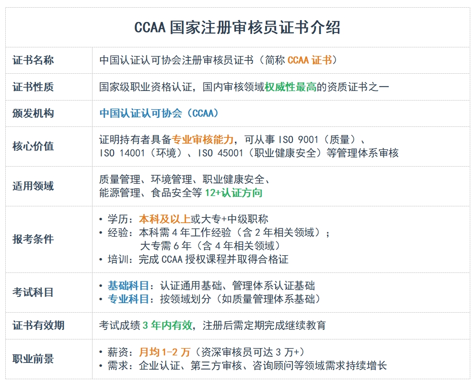Select the '职业前景' row label
Image resolution: width=476 pixels, height=384 pixels.
click(33, 359)
